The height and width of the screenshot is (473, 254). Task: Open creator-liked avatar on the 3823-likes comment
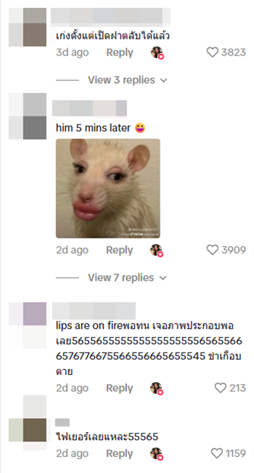[157, 53]
